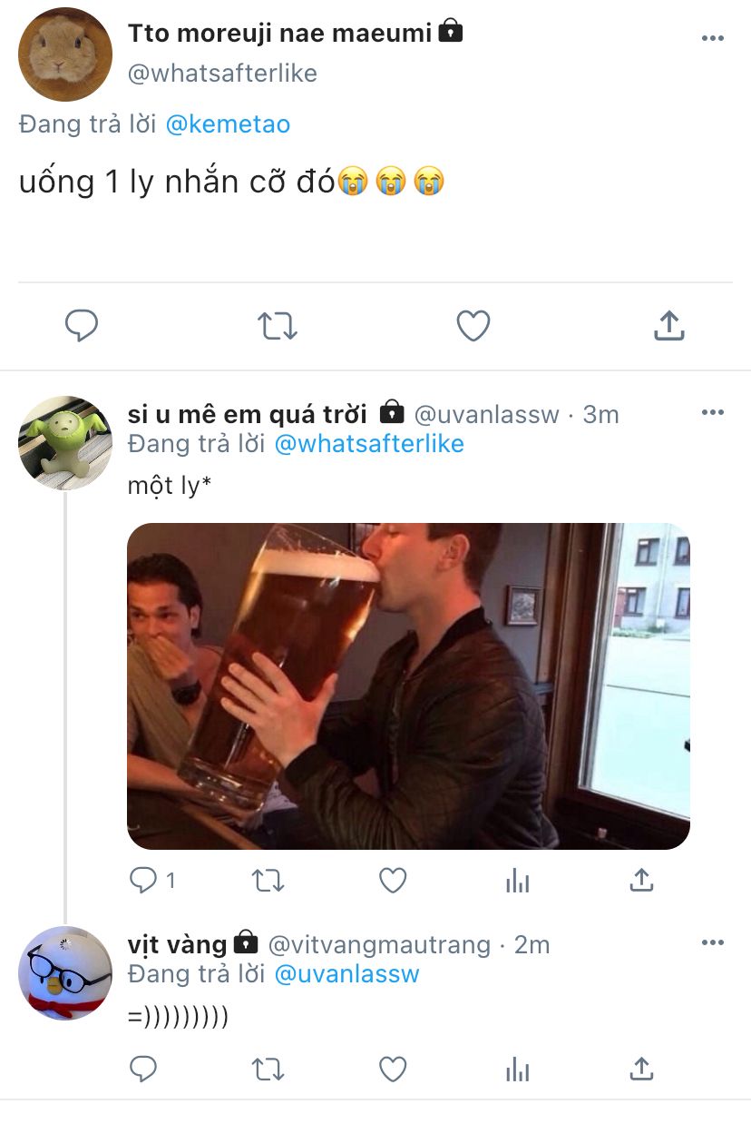Open the @kemetao mention link

click(228, 124)
